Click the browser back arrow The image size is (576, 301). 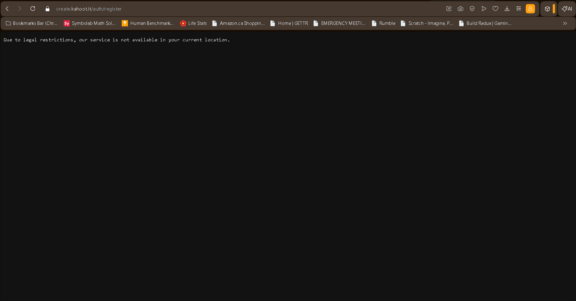click(x=7, y=9)
